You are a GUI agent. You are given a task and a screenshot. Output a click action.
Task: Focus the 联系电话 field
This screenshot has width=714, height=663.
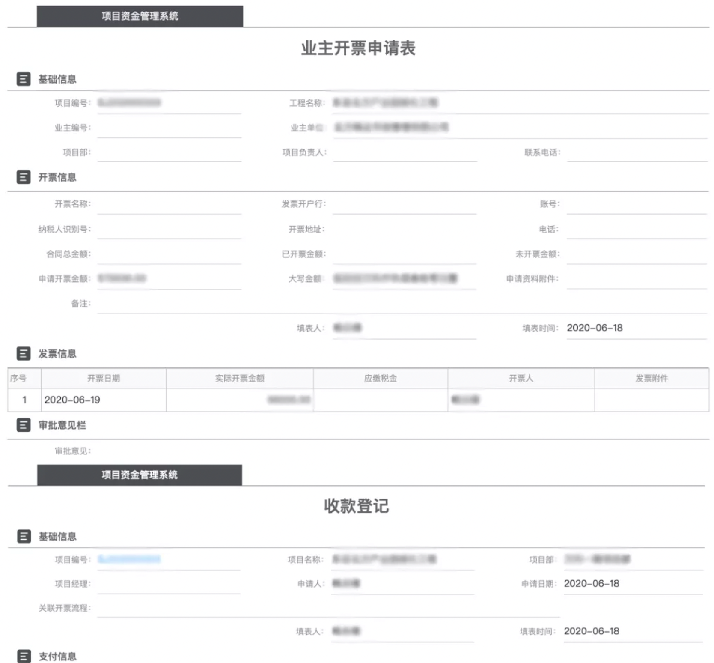pyautogui.click(x=637, y=152)
